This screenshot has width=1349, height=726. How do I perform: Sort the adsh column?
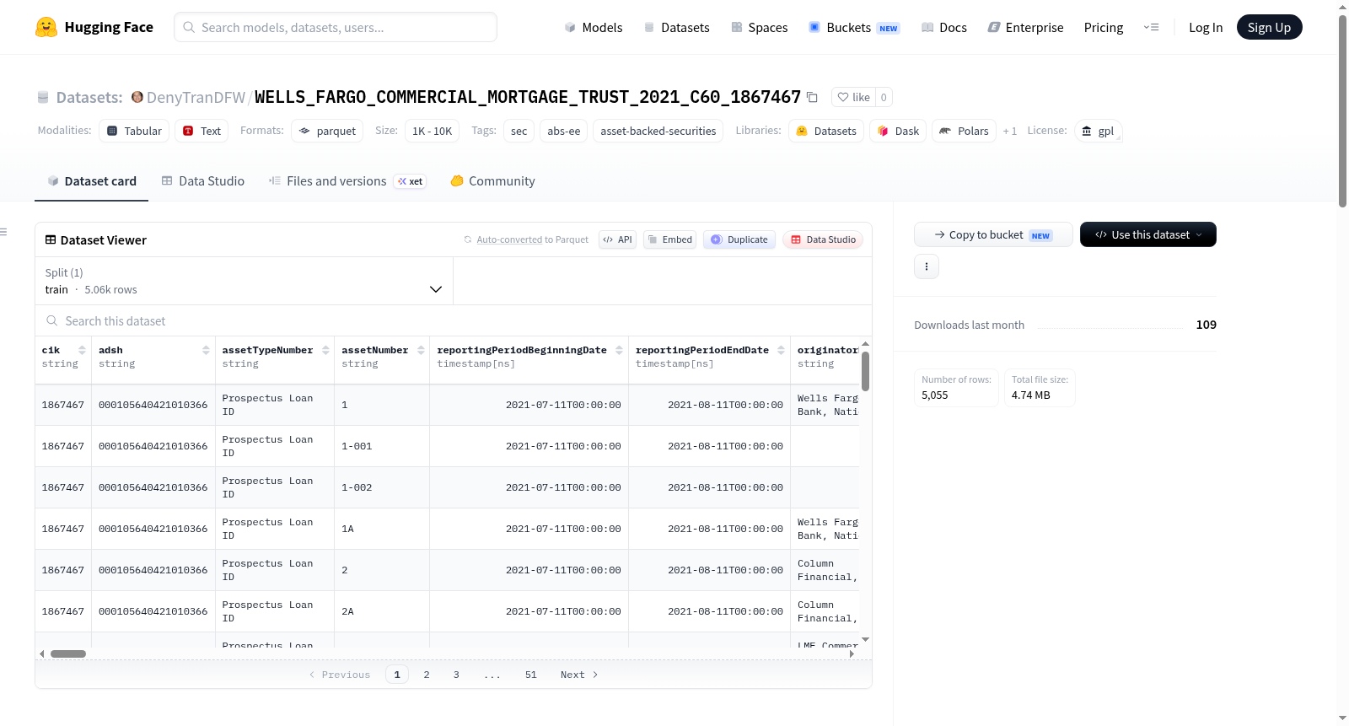pos(206,350)
